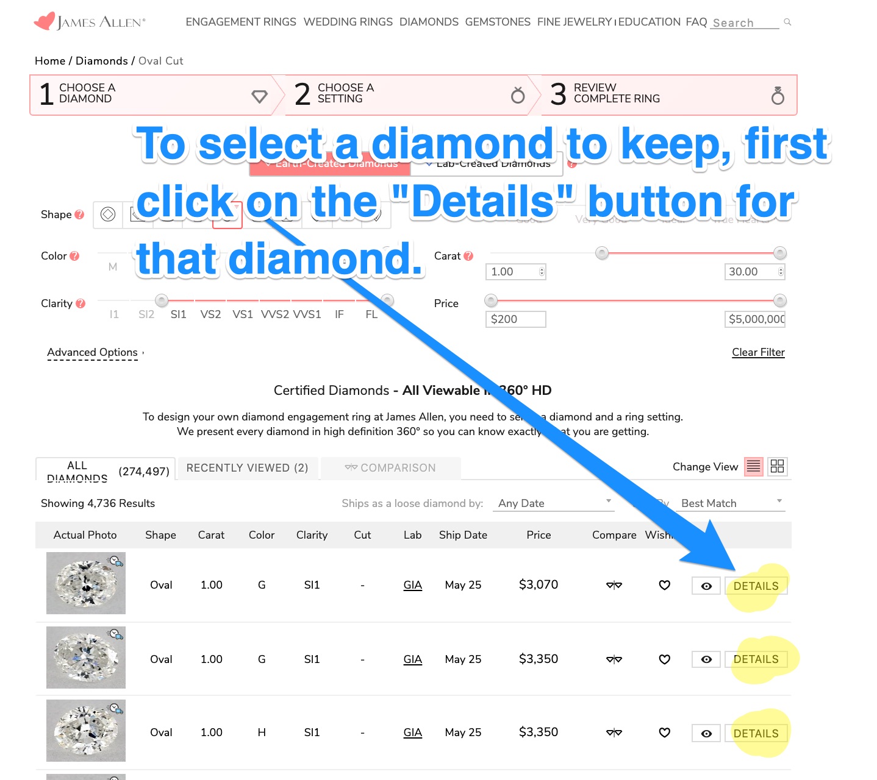The image size is (877, 780).
Task: Open the Engagement Rings menu
Action: (241, 22)
